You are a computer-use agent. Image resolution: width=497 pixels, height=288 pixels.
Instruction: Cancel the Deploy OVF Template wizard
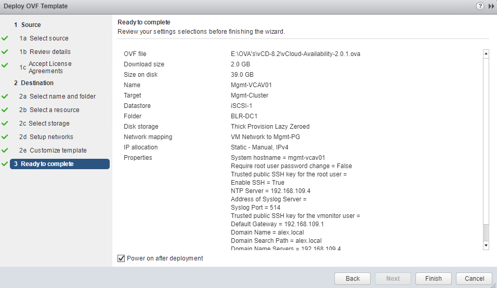point(474,279)
